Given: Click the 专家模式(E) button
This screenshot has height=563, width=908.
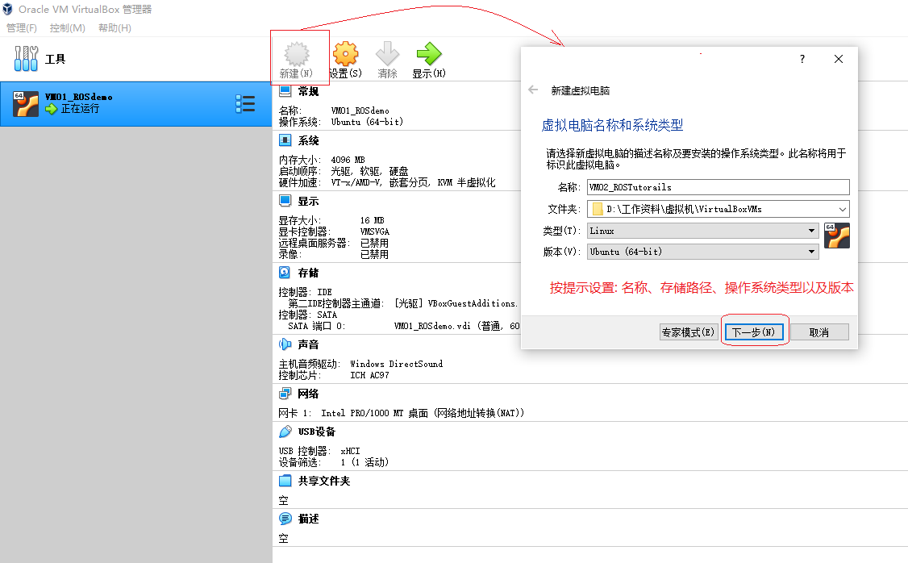Looking at the screenshot, I should [688, 332].
